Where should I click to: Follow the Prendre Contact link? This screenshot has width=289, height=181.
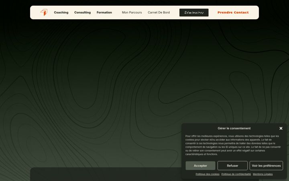tap(233, 12)
